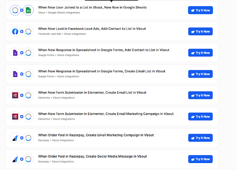This screenshot has width=237, height=170.
Task: Click plus connector in Razorpay Social Media Message row
Action: coord(22,159)
